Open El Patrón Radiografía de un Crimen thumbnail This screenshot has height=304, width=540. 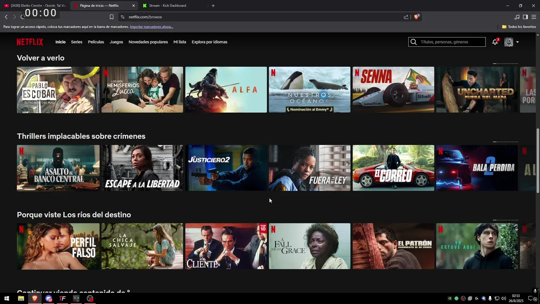pos(393,246)
